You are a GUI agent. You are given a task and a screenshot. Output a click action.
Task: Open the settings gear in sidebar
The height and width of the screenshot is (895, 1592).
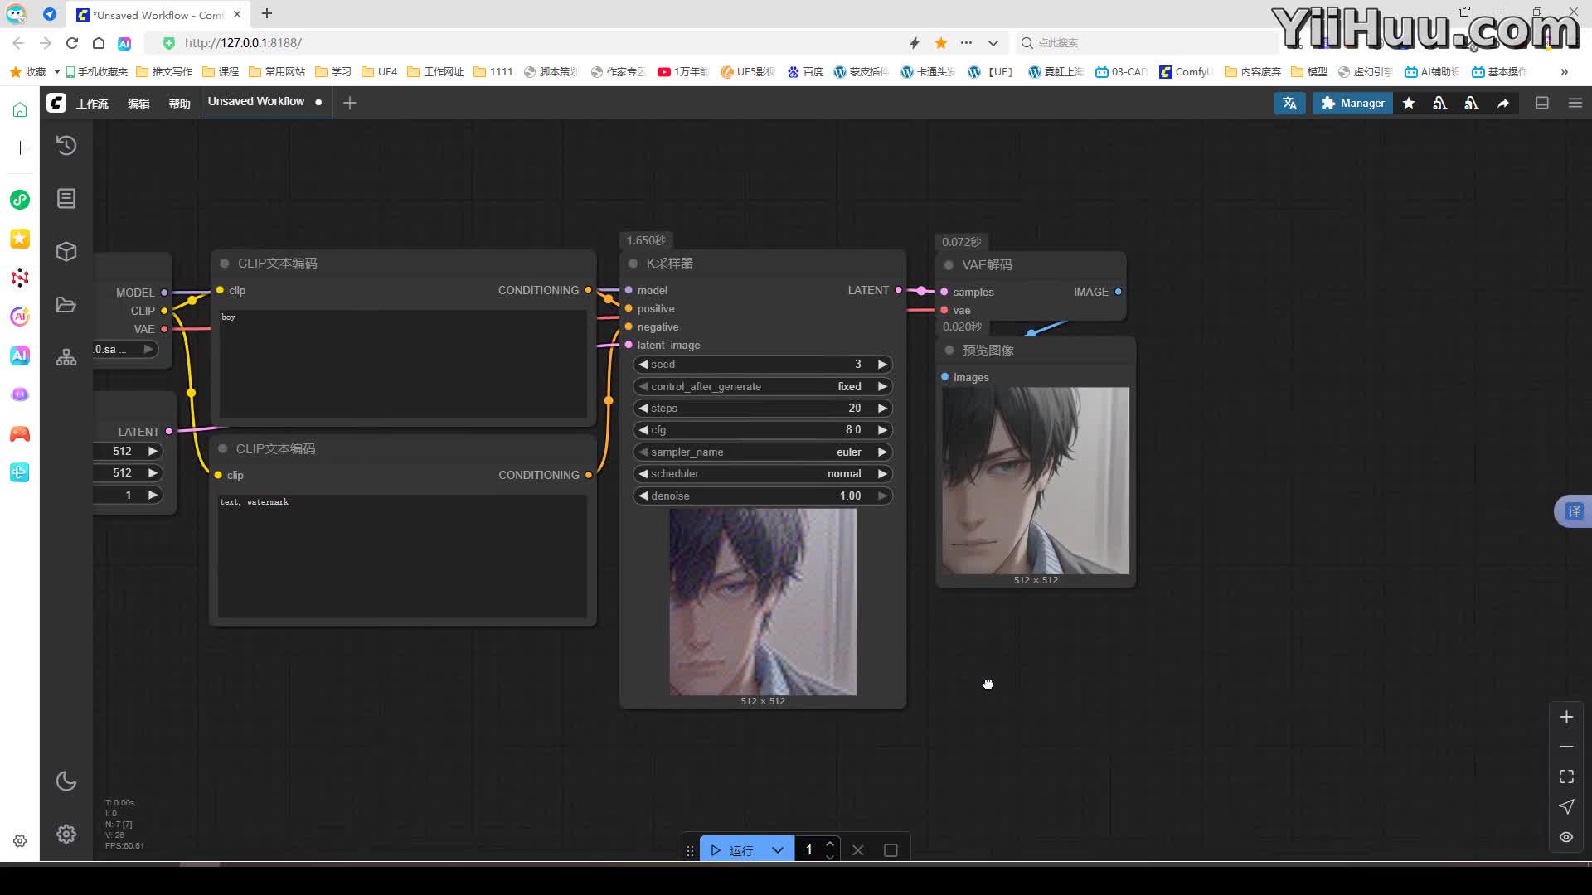click(66, 834)
